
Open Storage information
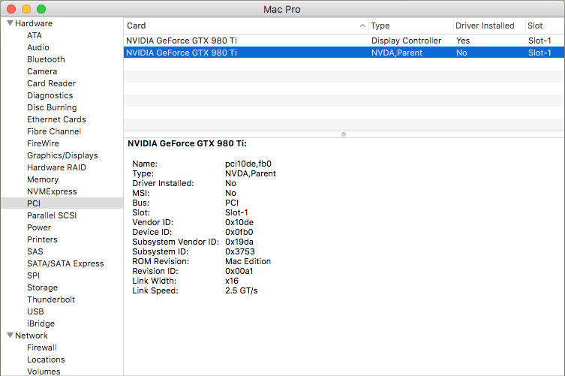tap(42, 287)
